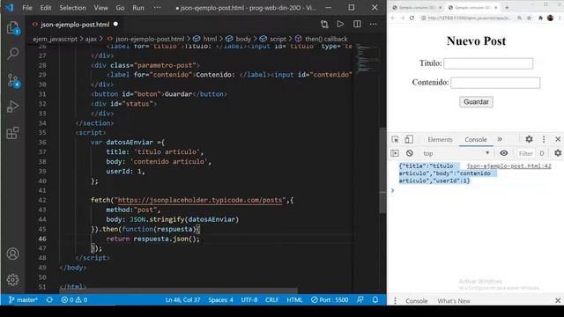This screenshot has width=564, height=317.
Task: Toggle live expression eye icon
Action: pyautogui.click(x=504, y=153)
